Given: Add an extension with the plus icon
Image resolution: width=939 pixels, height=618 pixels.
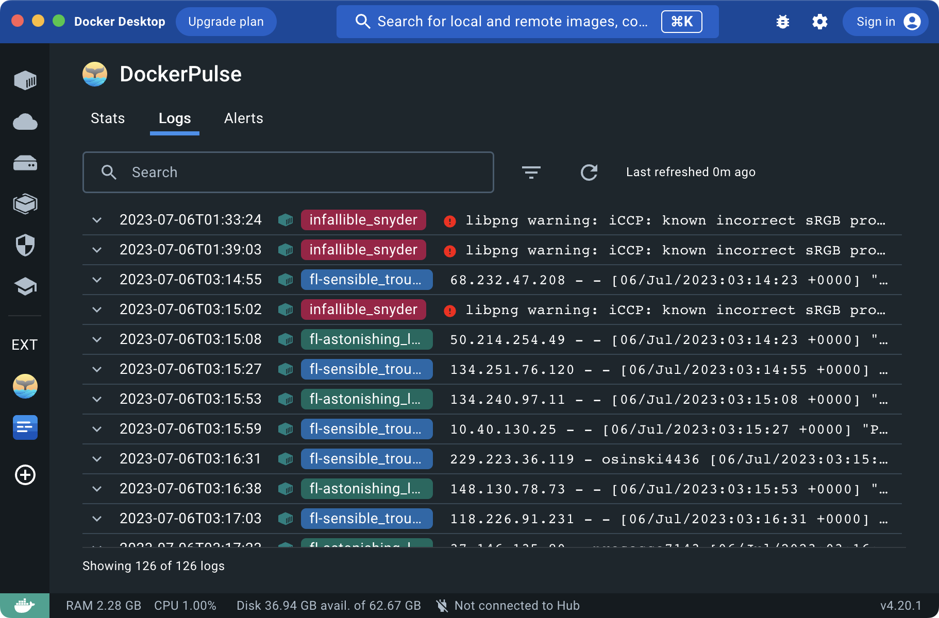Looking at the screenshot, I should pos(25,475).
